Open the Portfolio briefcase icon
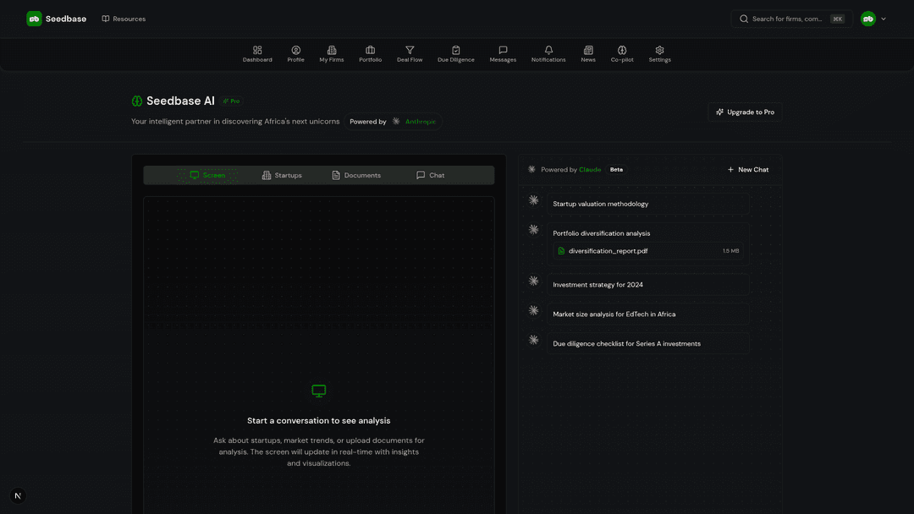The width and height of the screenshot is (914, 514). tap(370, 53)
